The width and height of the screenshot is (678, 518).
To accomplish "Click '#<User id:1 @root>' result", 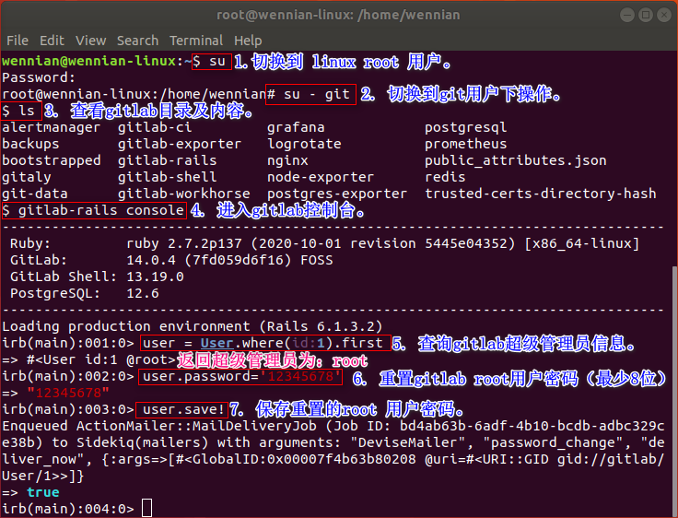I will click(100, 360).
